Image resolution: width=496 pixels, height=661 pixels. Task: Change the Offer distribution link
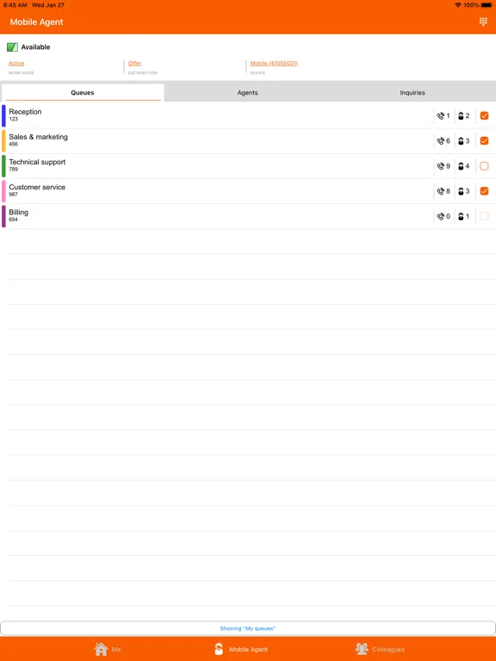pyautogui.click(x=134, y=63)
